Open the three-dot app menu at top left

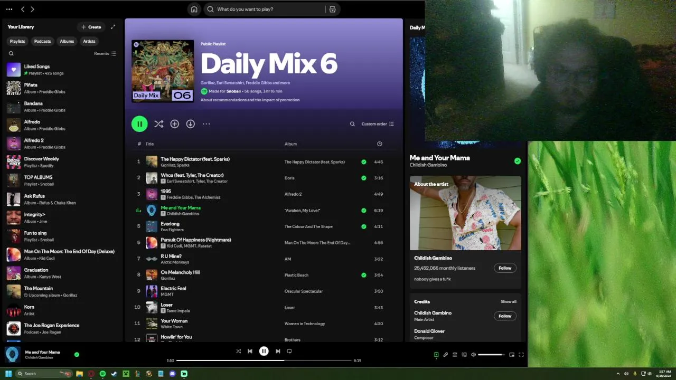[x=9, y=9]
